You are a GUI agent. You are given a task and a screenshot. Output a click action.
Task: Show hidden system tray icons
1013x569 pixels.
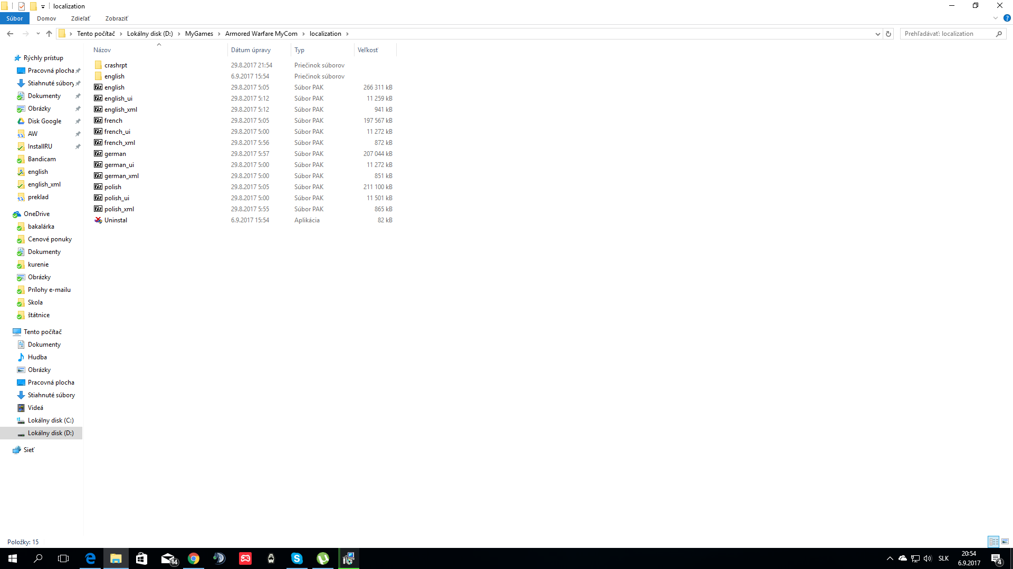[x=890, y=558]
